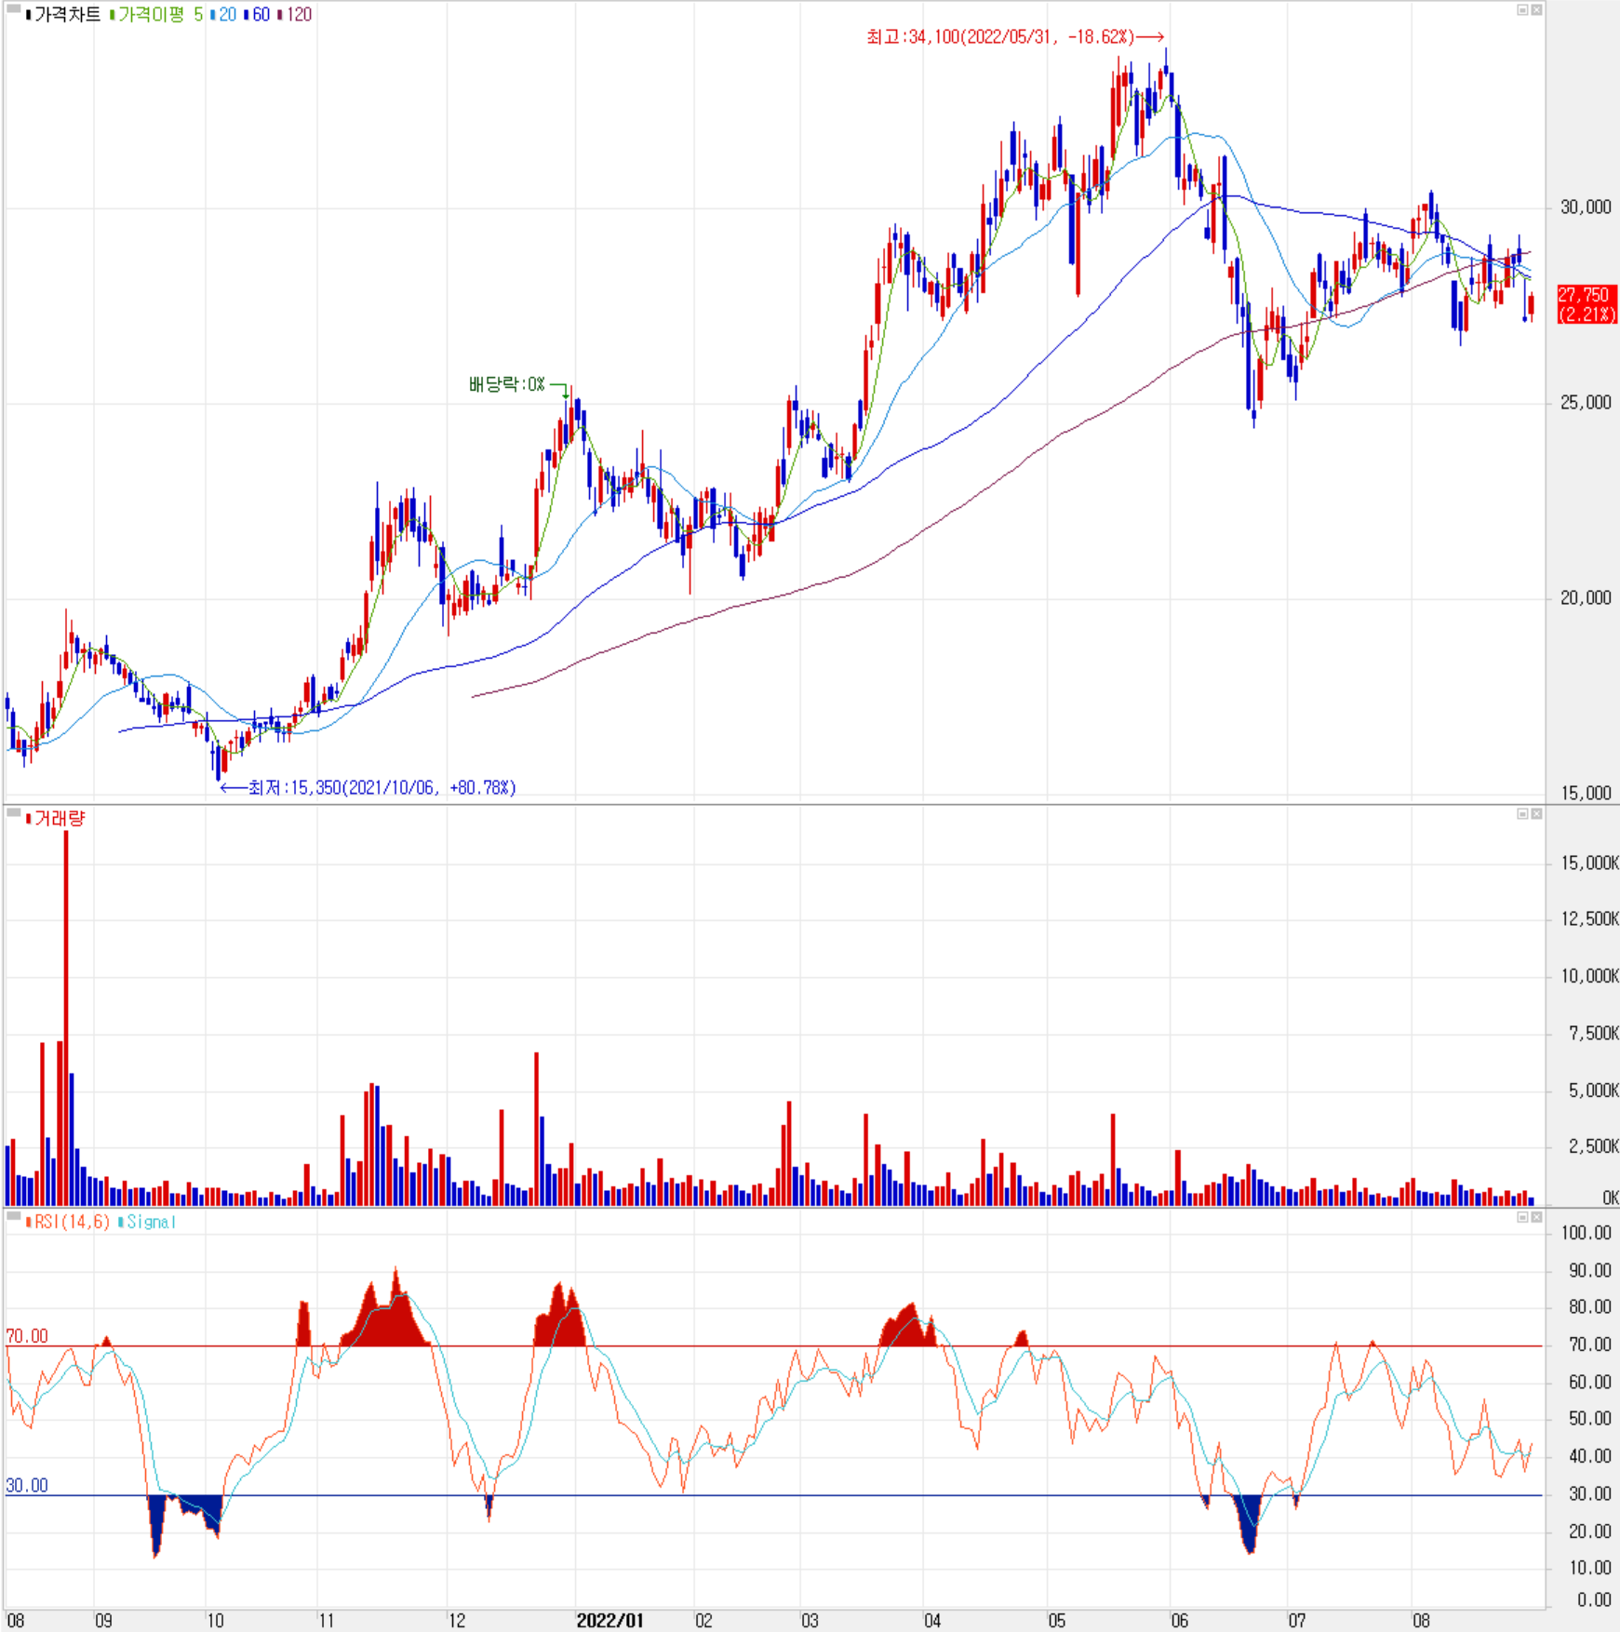
Task: Close the RSI indicator panel
Action: click(x=1536, y=1217)
